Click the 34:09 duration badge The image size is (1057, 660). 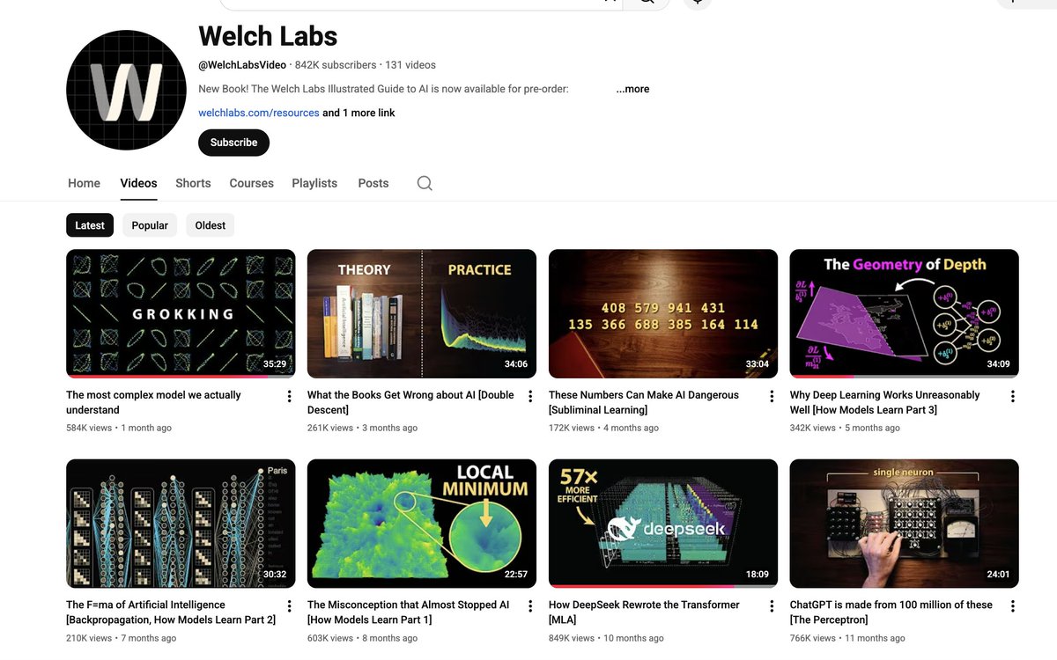point(999,364)
